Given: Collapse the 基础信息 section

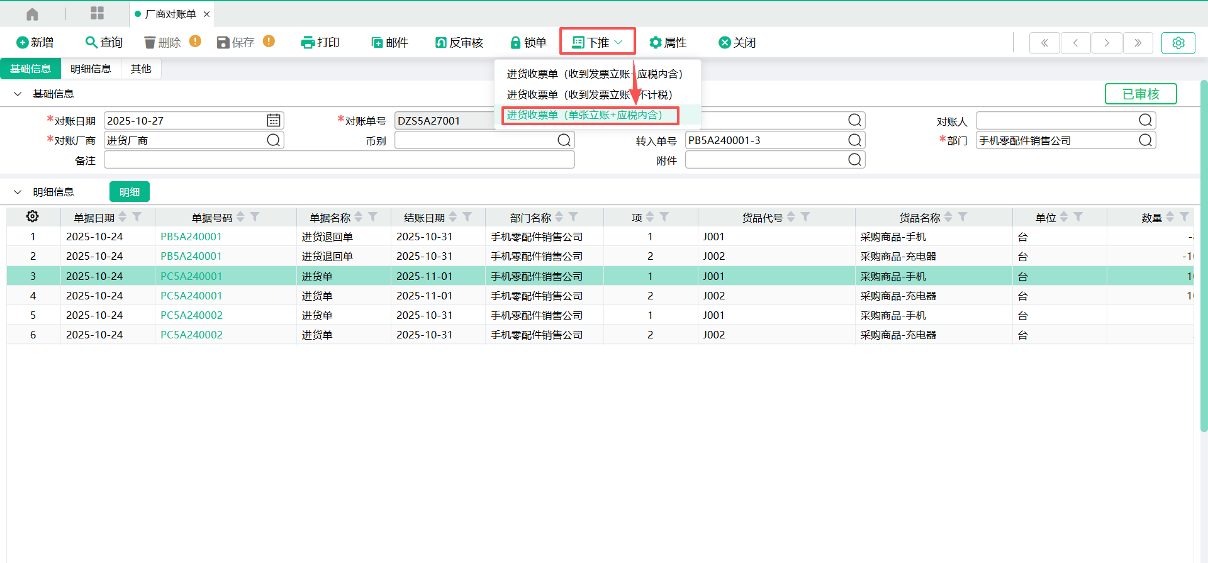Looking at the screenshot, I should tap(18, 94).
